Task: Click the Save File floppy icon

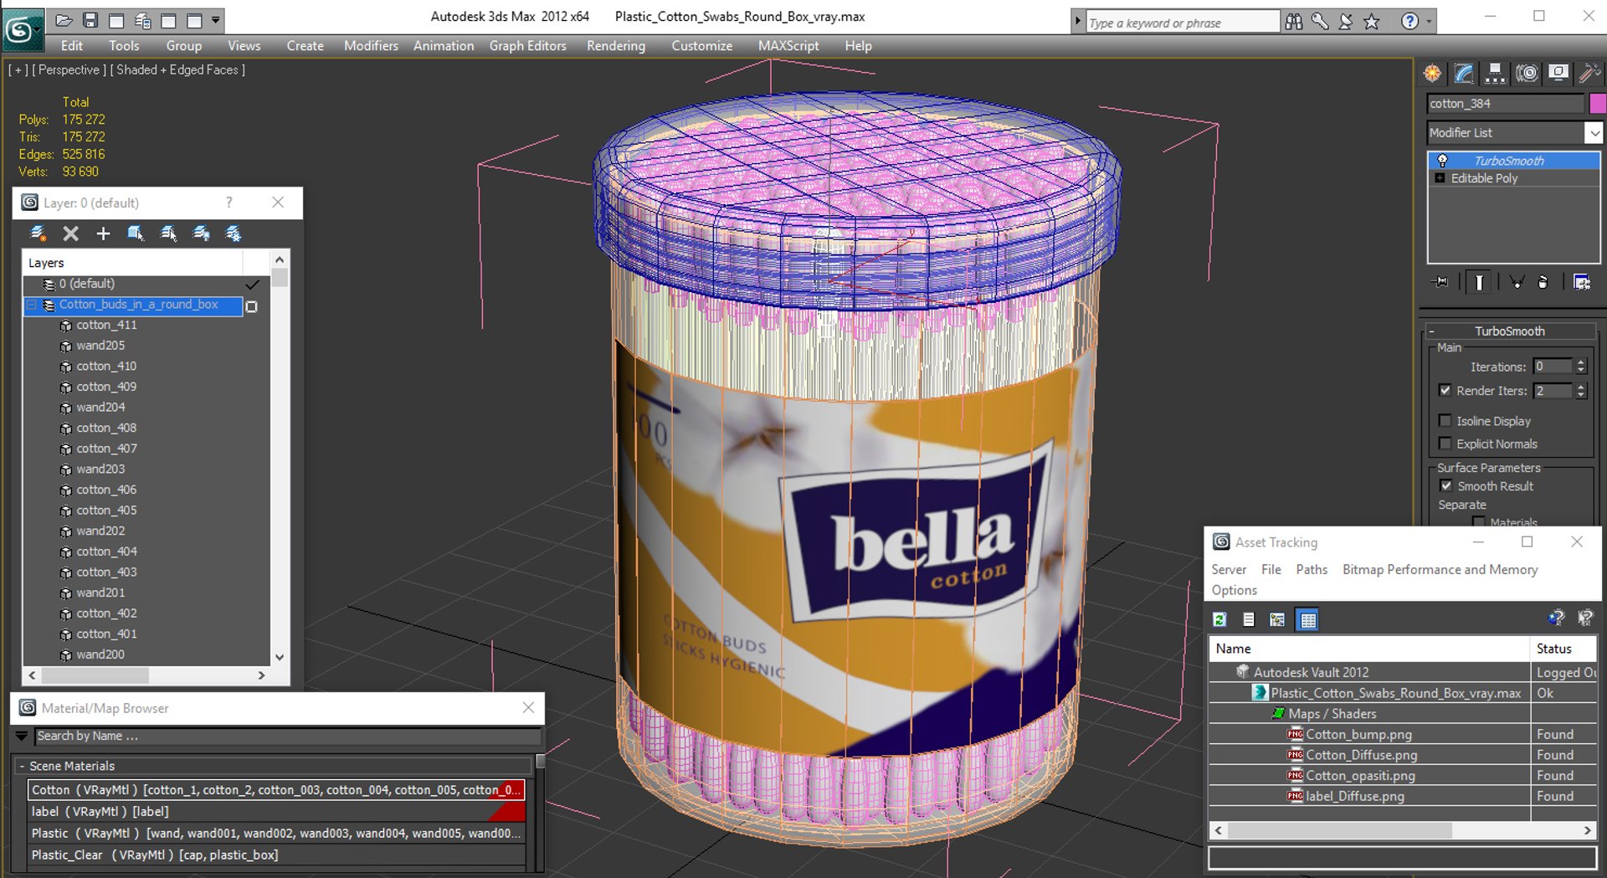Action: [x=90, y=20]
